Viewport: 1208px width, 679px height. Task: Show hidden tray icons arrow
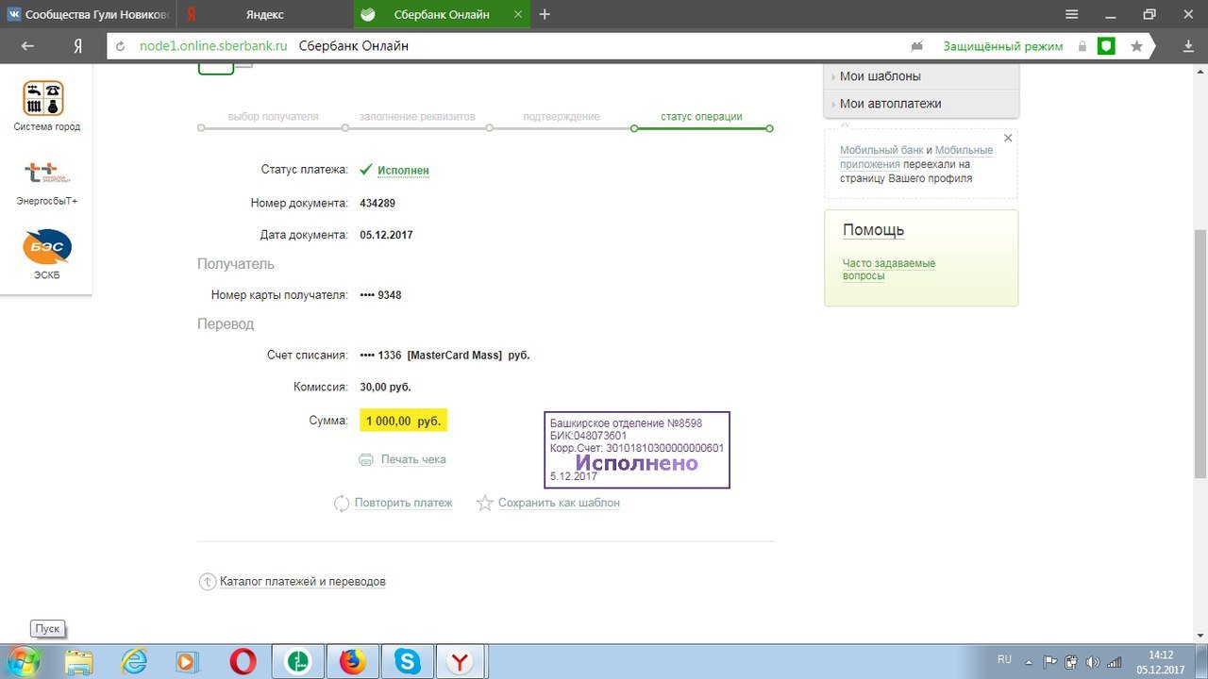click(x=1028, y=662)
